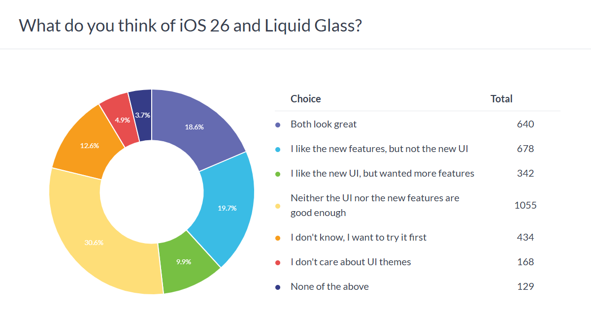Click the green legend dot for new UI

[x=278, y=174]
